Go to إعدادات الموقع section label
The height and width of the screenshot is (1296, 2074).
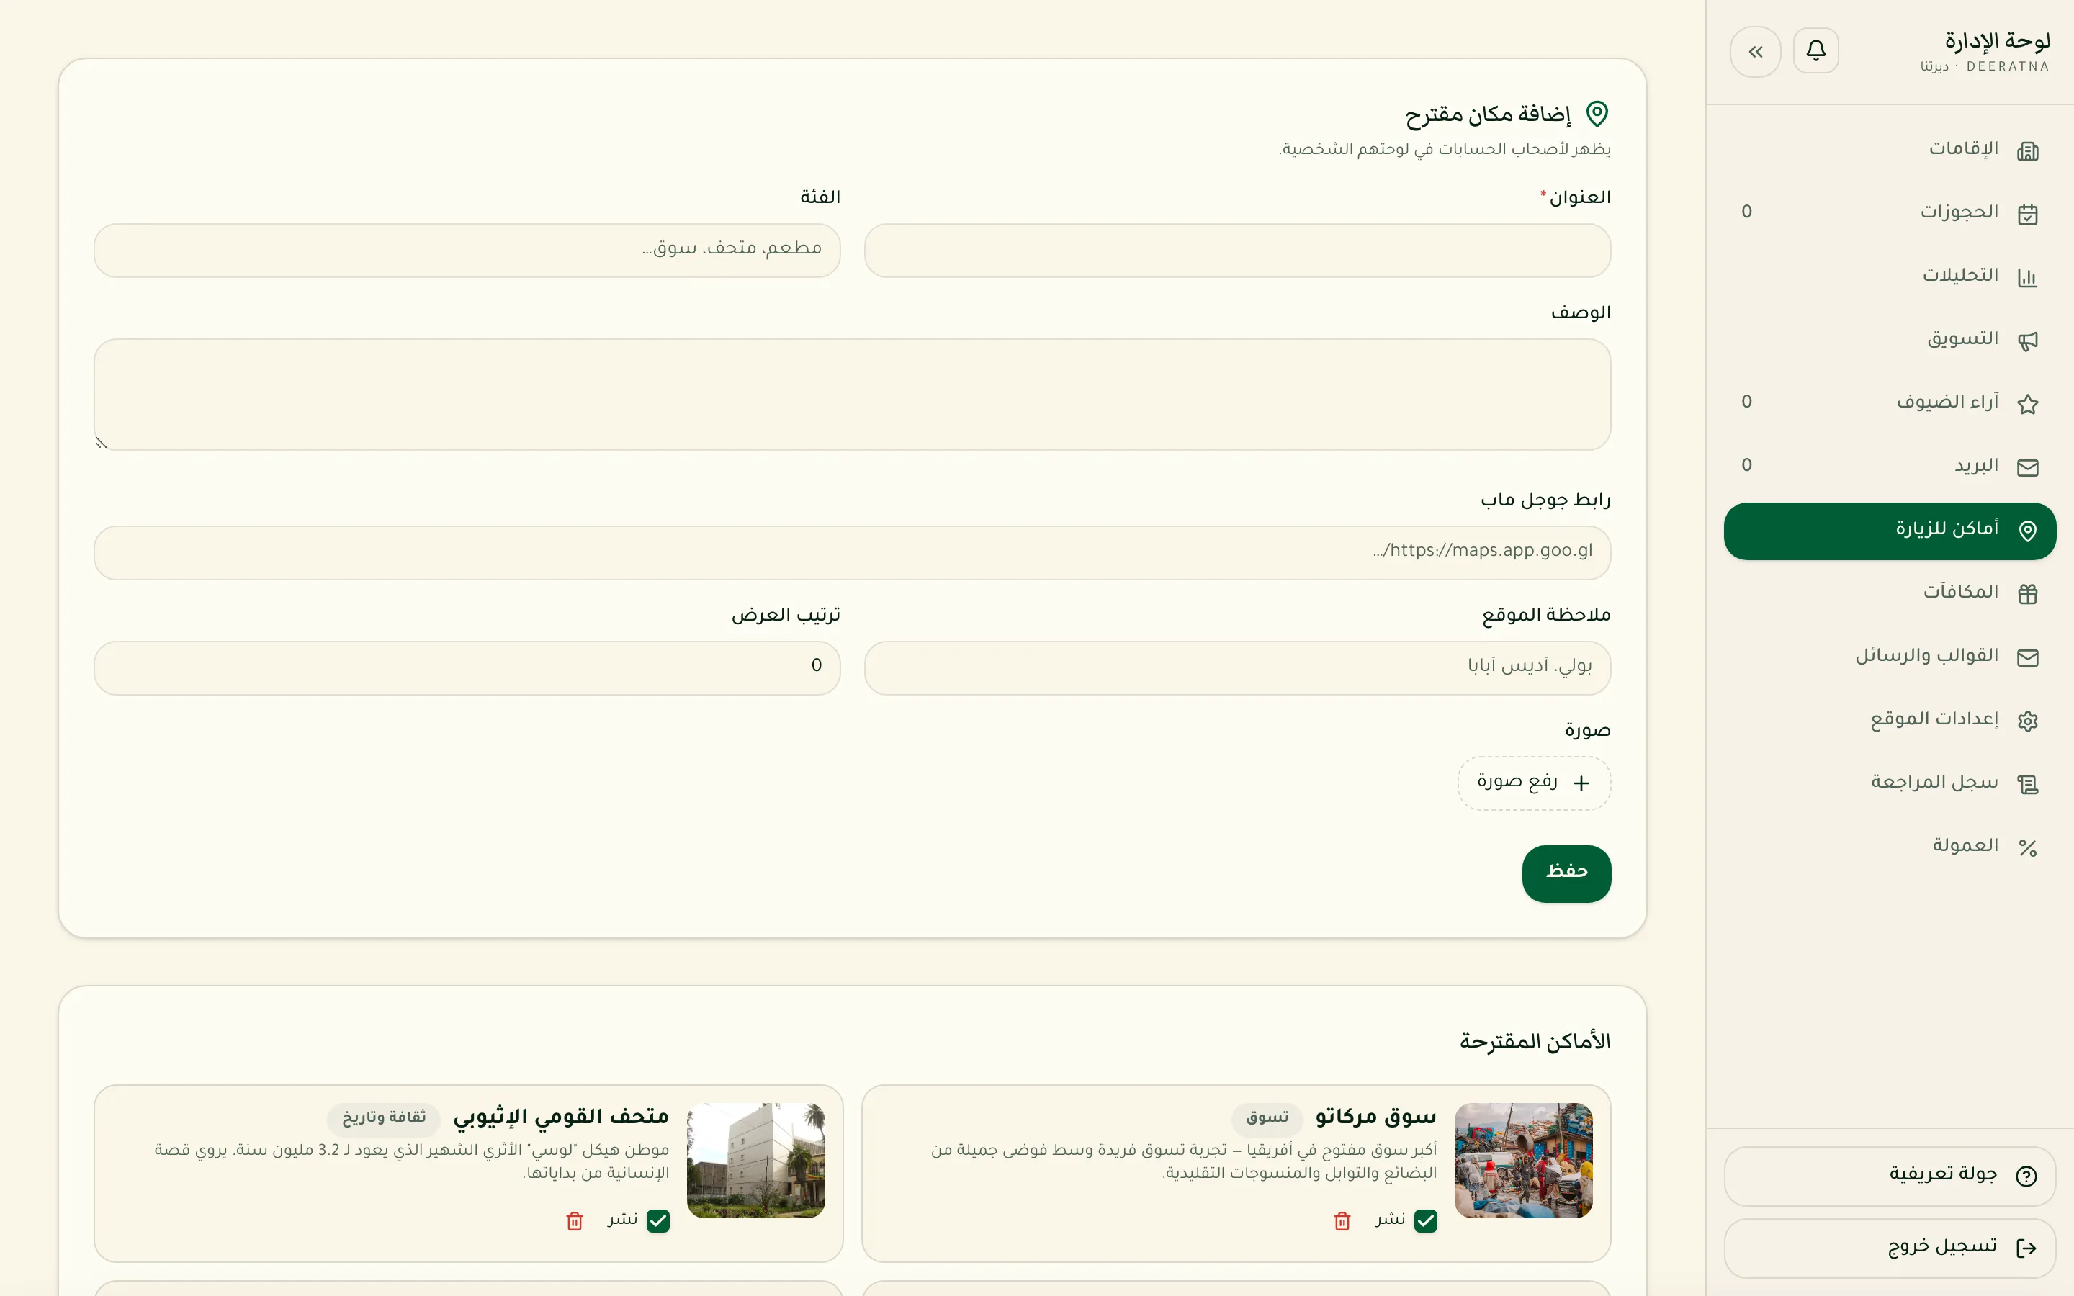pos(1934,719)
